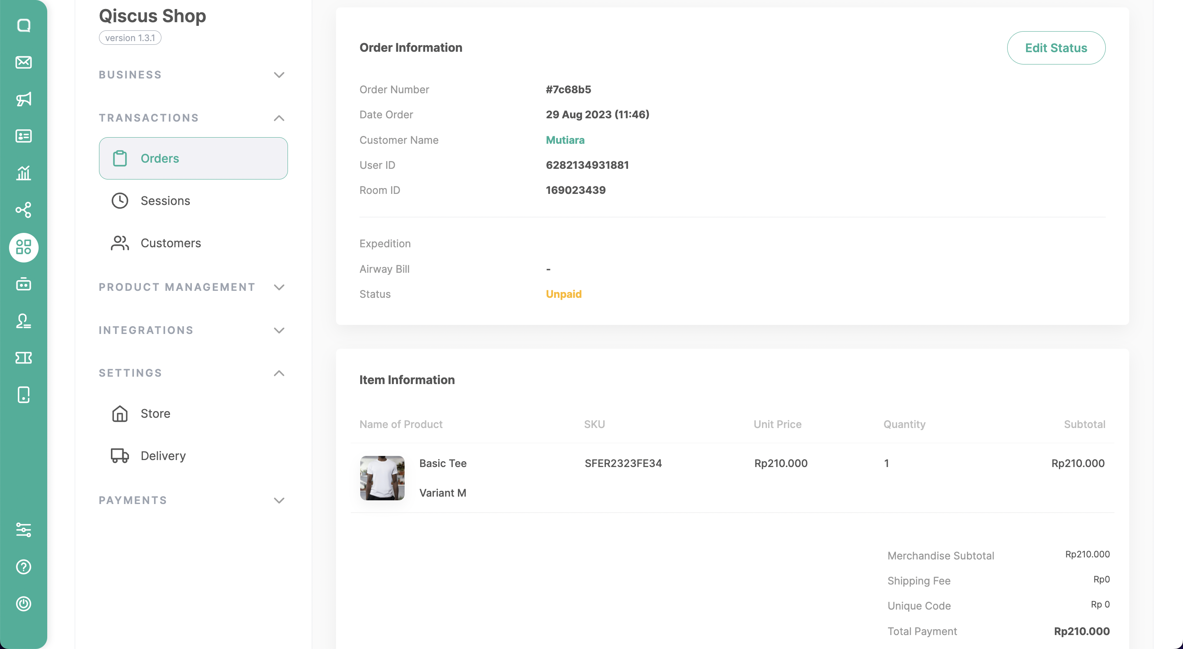Click the ticket icon in left sidebar
Viewport: 1183px width, 649px height.
pyautogui.click(x=23, y=358)
